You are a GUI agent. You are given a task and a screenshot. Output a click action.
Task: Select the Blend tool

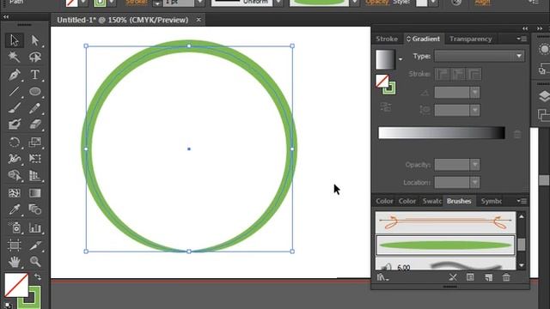(34, 209)
